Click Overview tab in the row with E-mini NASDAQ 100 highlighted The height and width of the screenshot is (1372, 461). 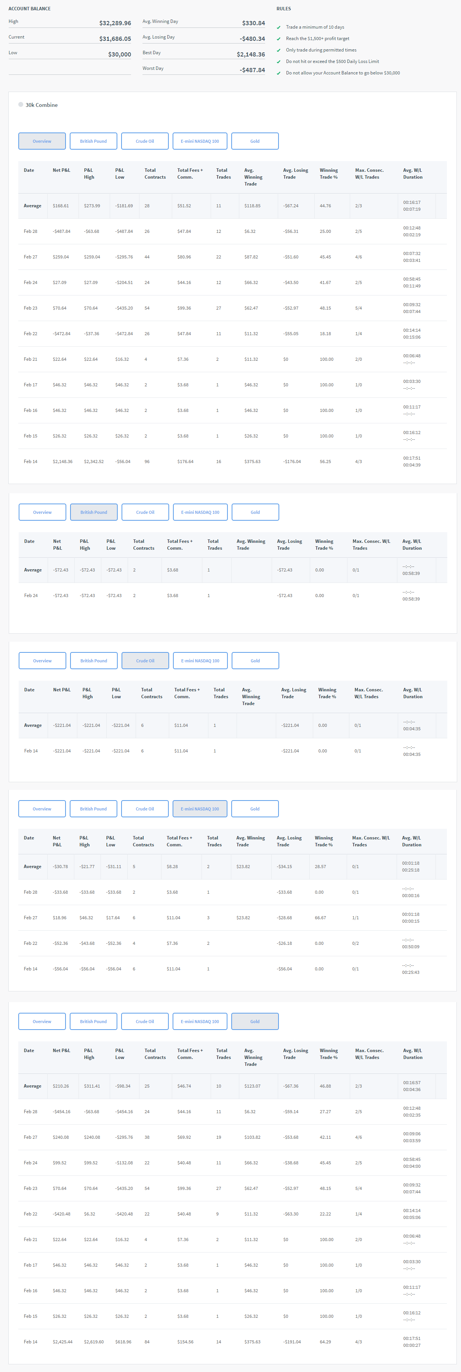tap(42, 809)
